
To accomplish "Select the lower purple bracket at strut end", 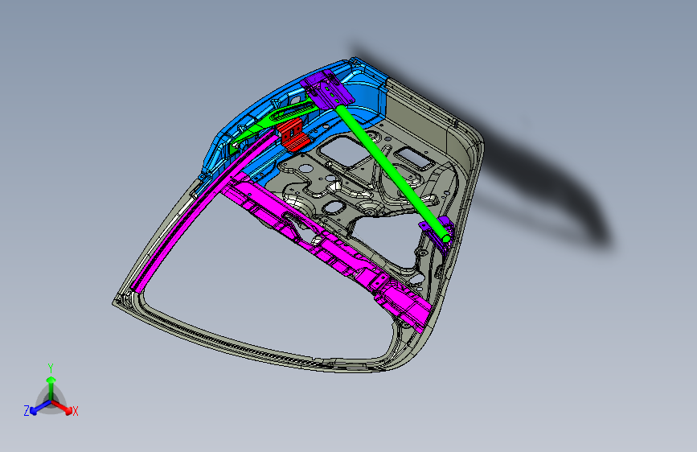I will [438, 235].
